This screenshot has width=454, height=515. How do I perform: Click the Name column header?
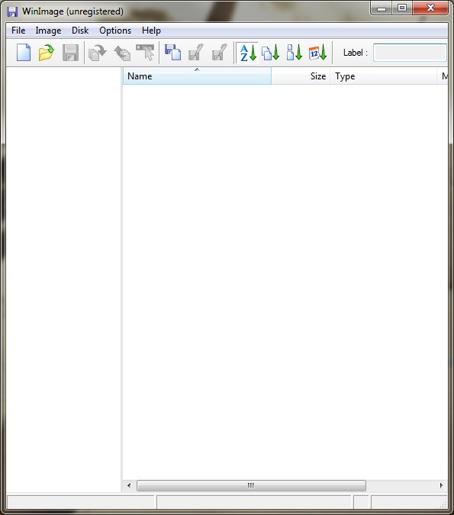[197, 76]
